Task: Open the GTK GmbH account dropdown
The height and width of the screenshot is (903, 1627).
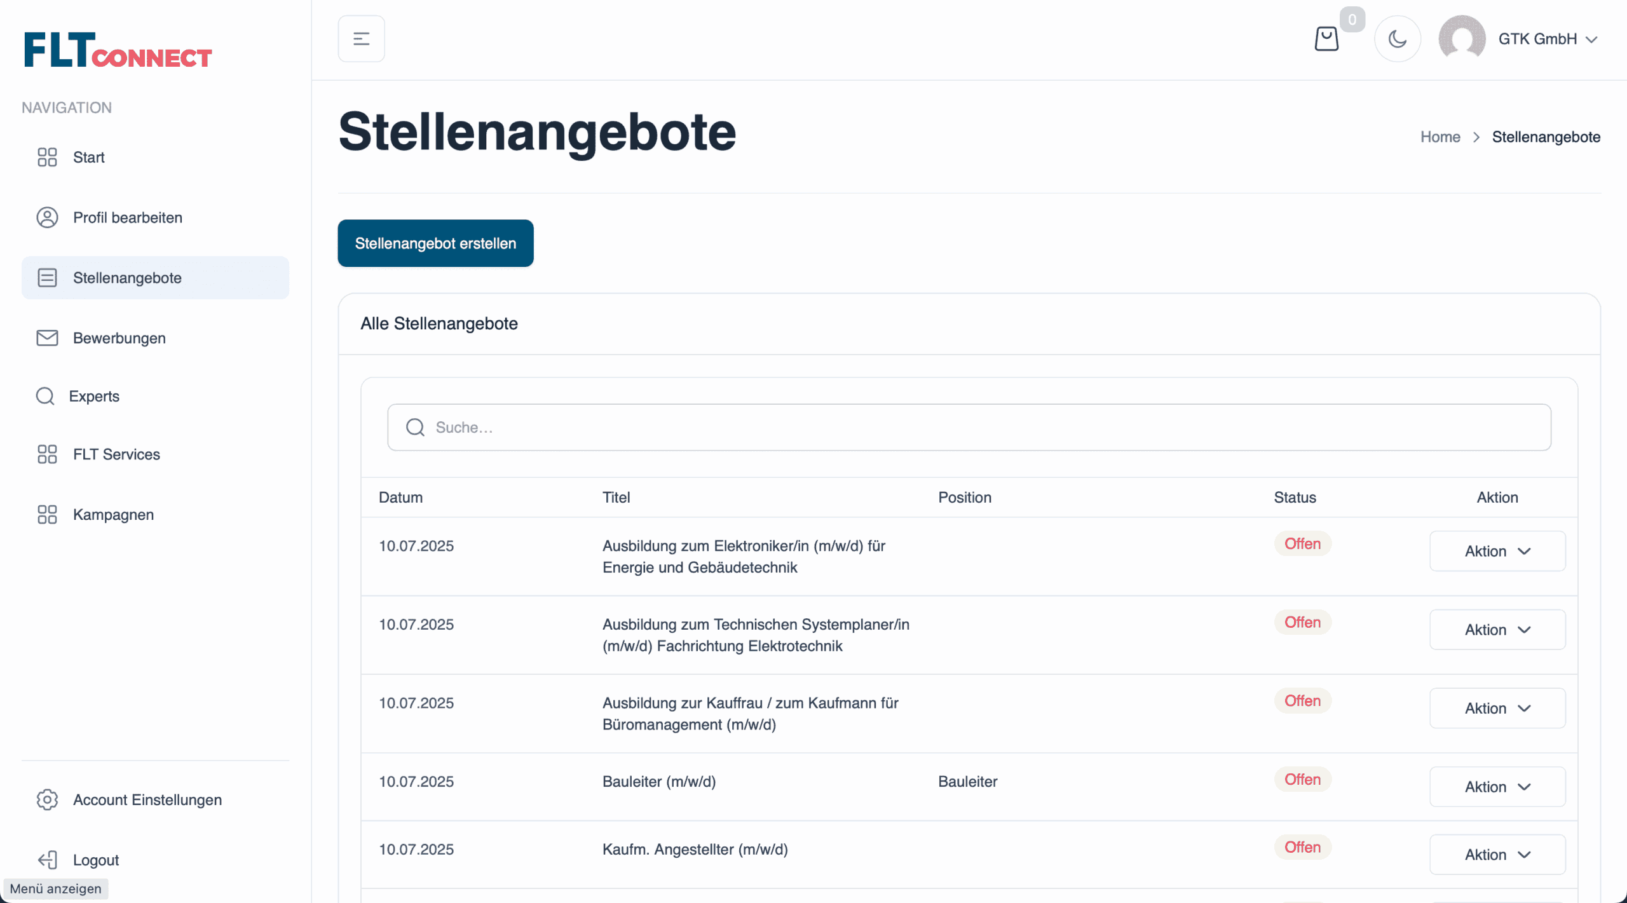Action: click(x=1547, y=39)
